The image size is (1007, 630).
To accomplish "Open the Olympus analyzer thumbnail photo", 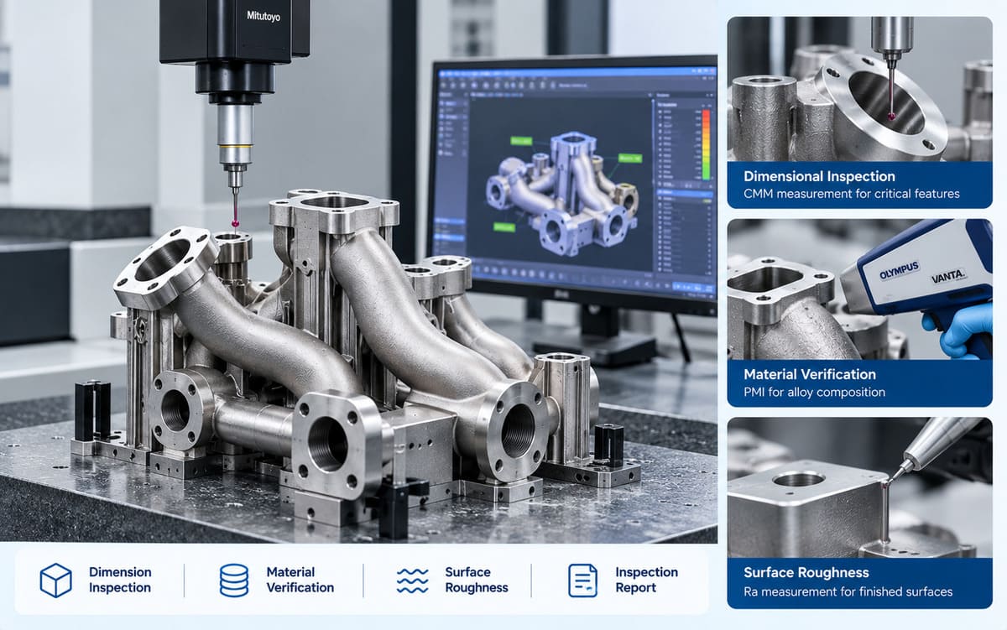I will pyautogui.click(x=859, y=289).
